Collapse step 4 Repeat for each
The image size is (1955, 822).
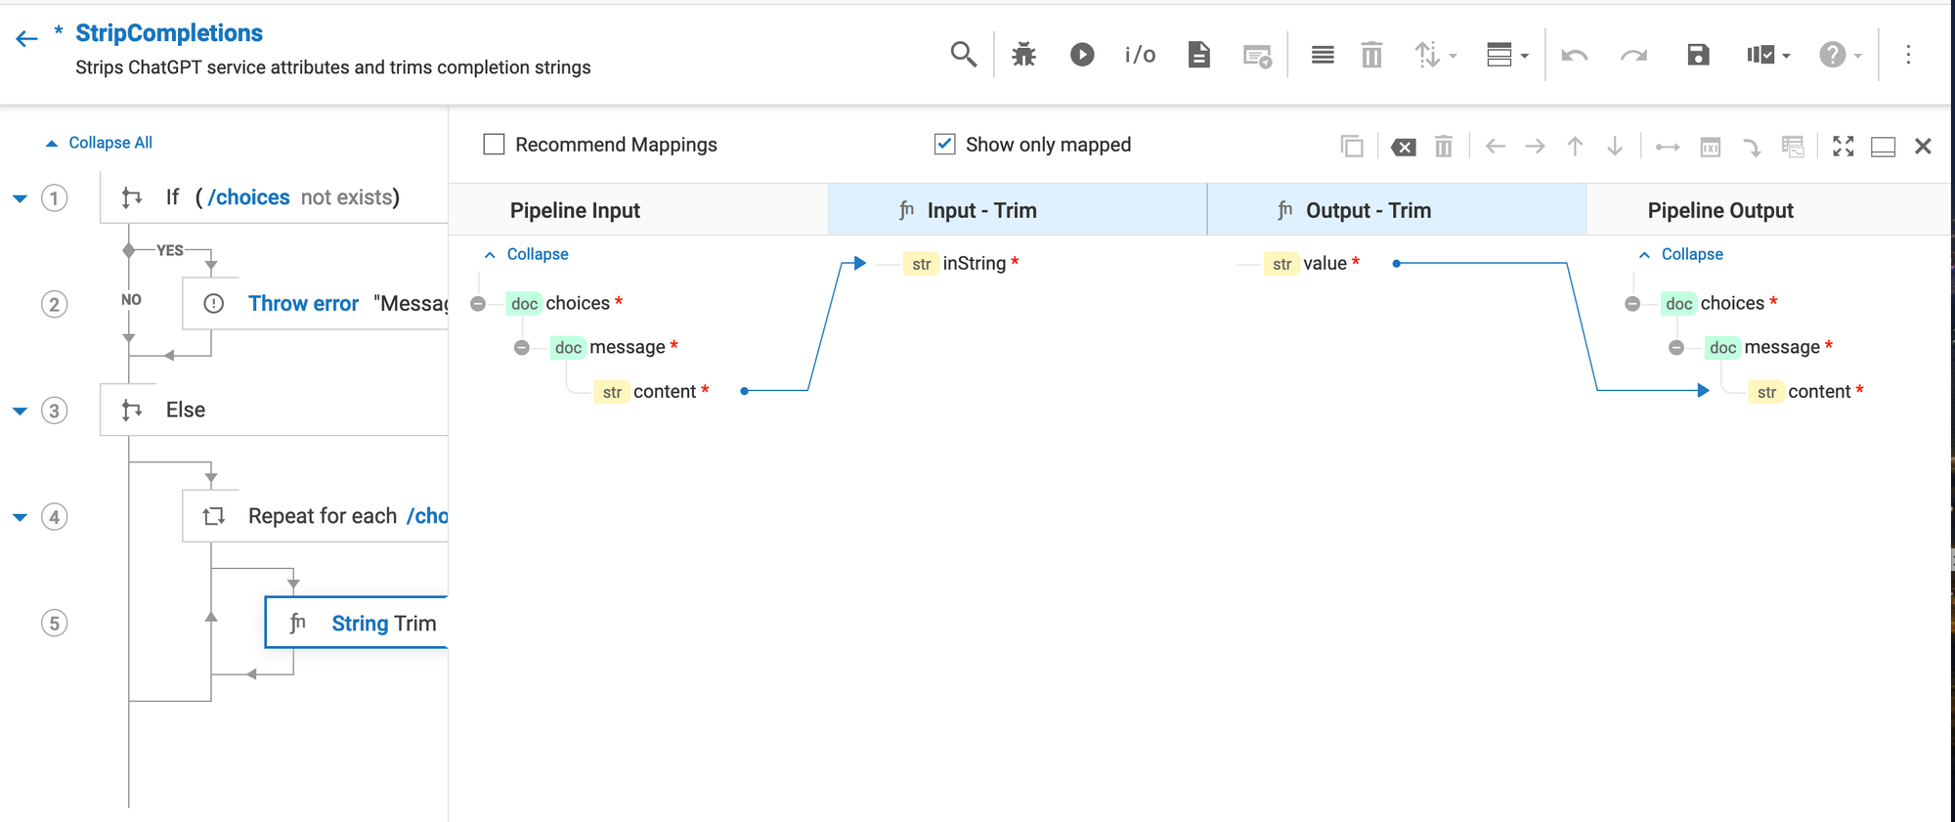point(20,517)
